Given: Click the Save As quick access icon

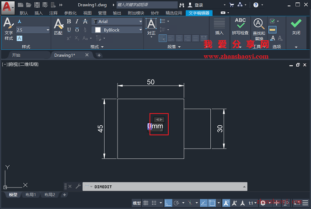Looking at the screenshot, I should 45,5.
